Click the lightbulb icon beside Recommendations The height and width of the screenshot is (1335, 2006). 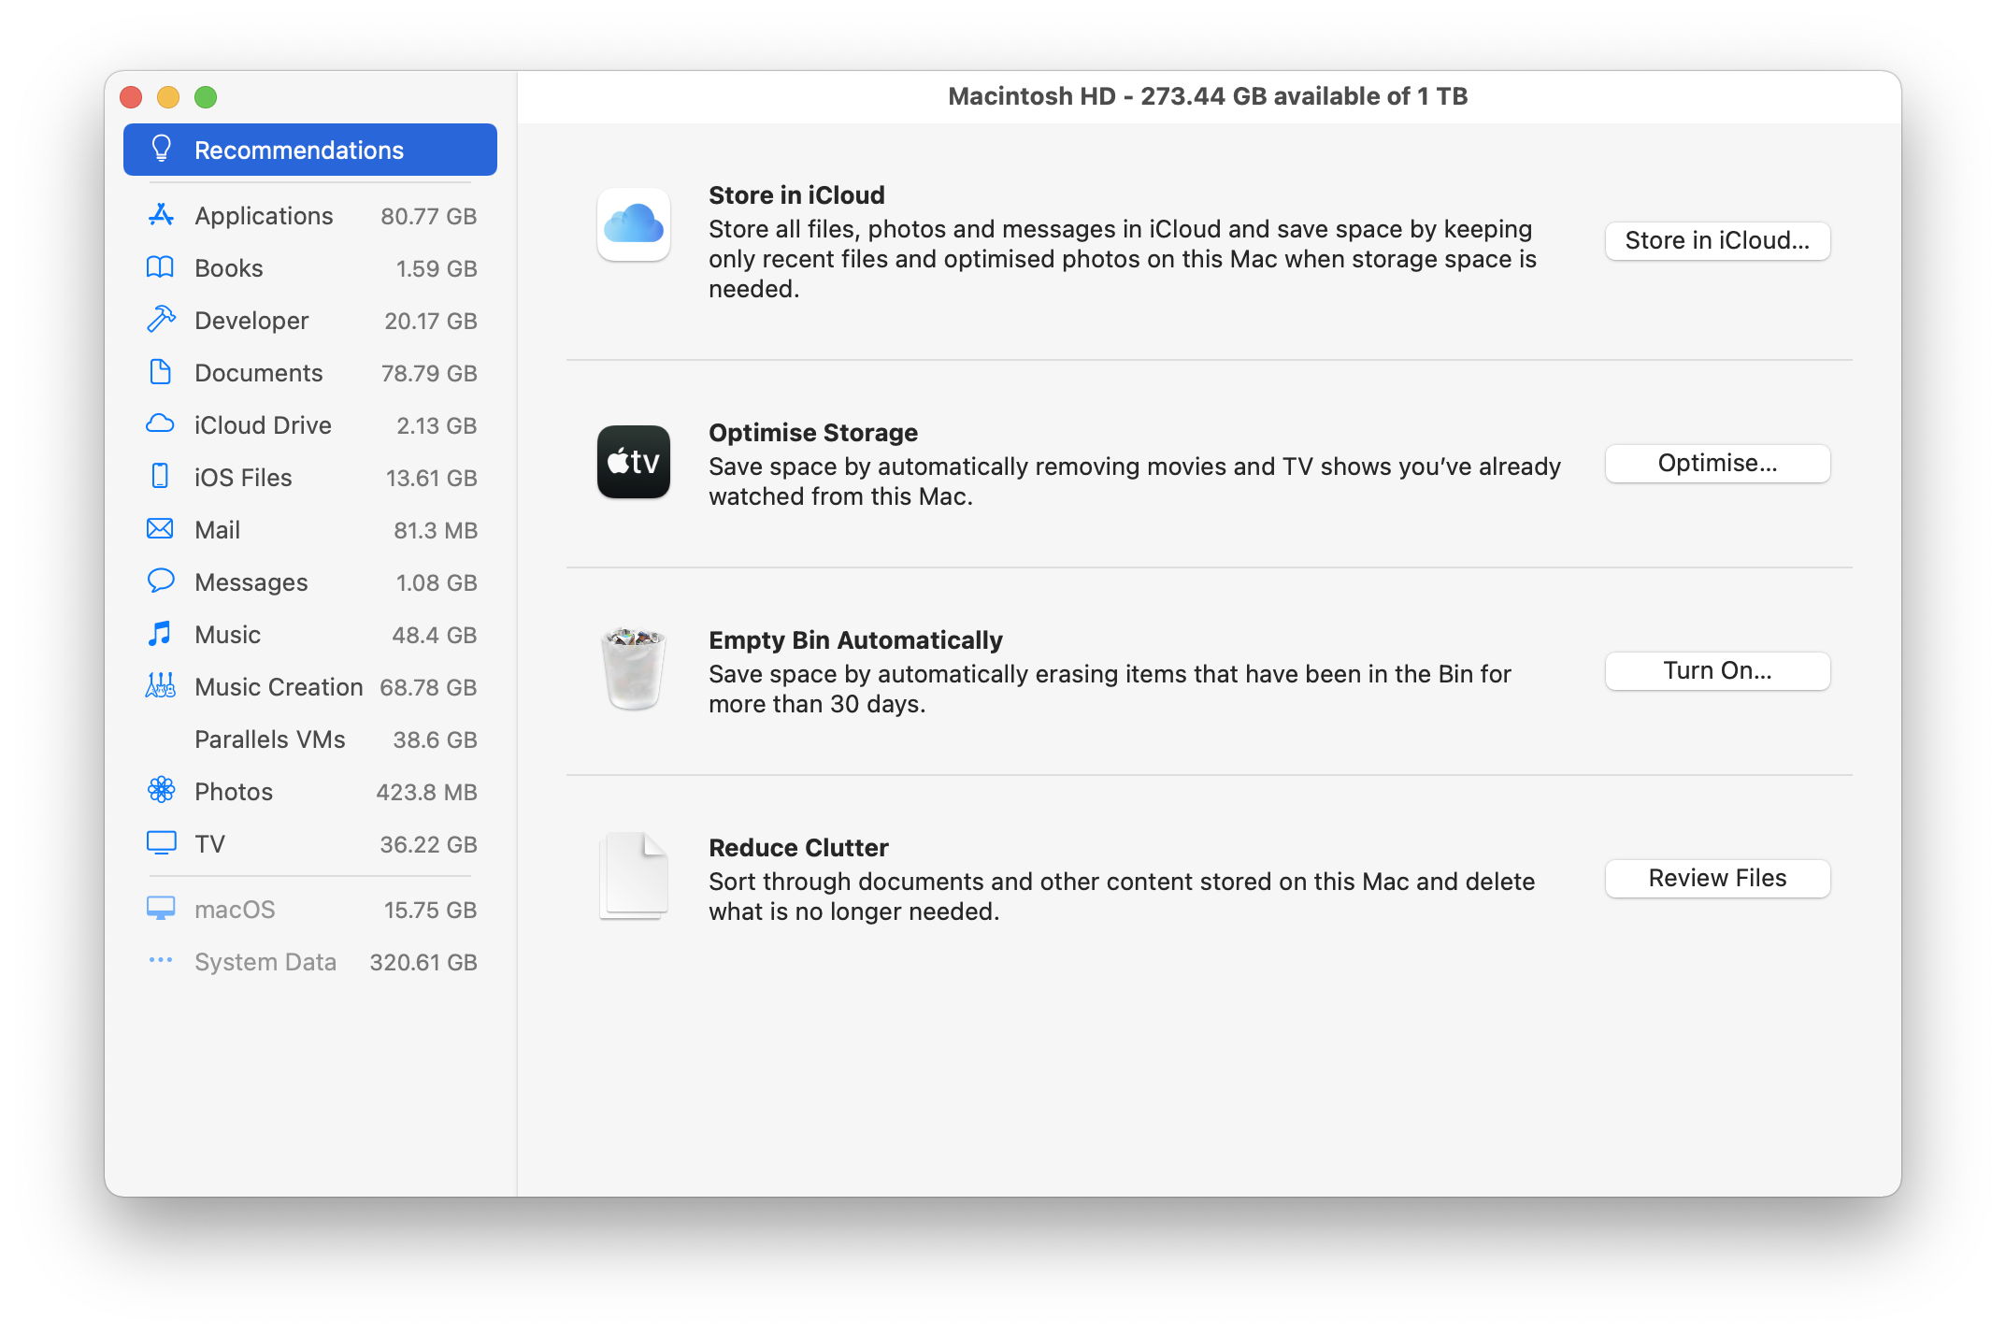(x=162, y=149)
